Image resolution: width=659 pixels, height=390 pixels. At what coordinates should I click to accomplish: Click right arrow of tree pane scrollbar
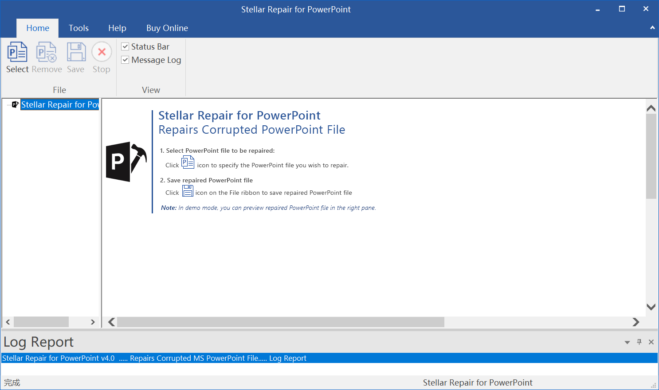tap(93, 322)
